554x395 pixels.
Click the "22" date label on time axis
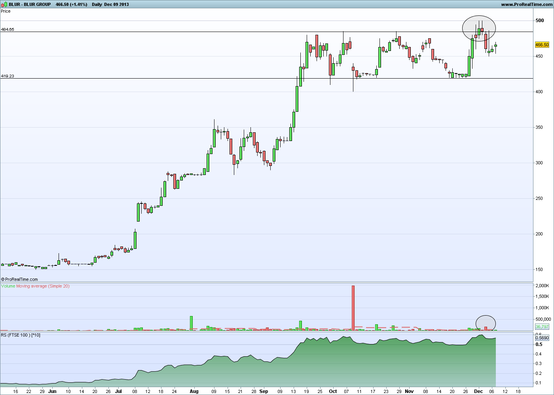pos(28,391)
